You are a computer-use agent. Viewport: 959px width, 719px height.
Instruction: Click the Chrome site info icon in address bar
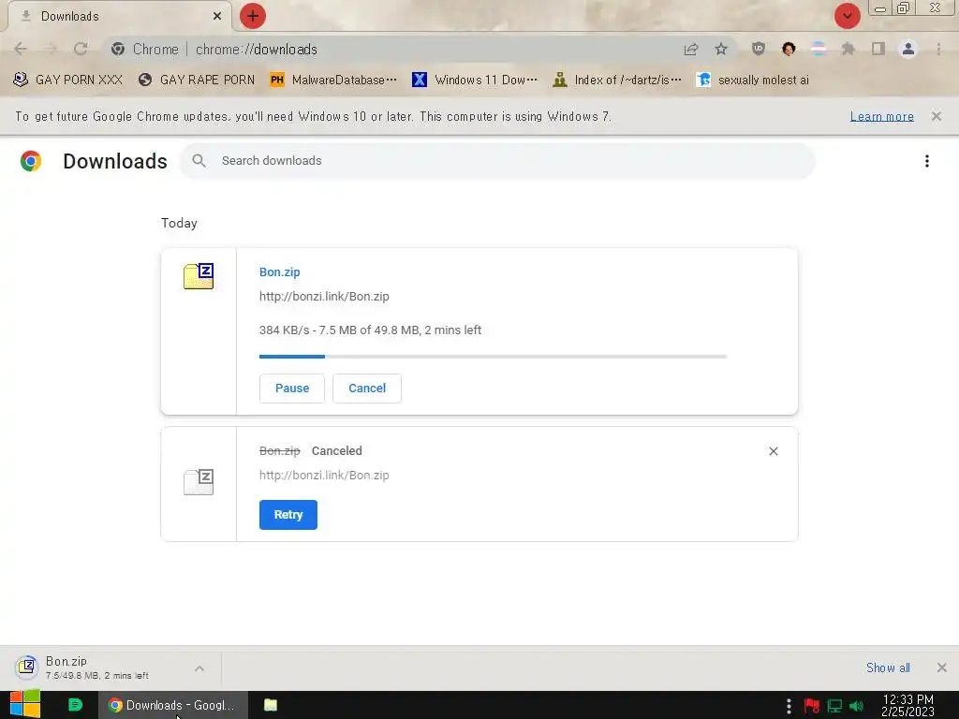tap(118, 49)
